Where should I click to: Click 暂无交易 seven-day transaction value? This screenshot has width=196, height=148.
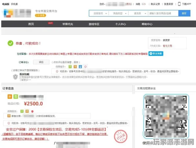click(x=167, y=46)
